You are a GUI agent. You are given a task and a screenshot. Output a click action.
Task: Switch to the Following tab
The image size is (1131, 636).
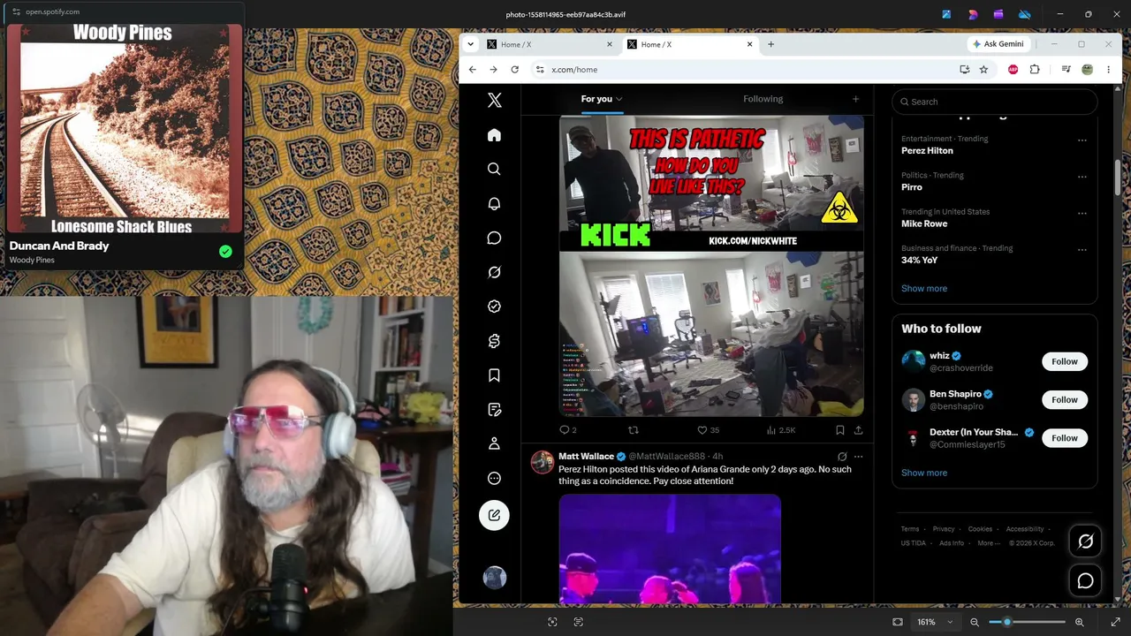pyautogui.click(x=763, y=99)
